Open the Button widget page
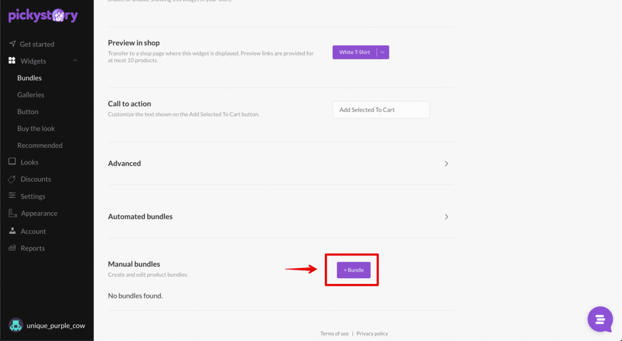Screen dimensions: 622x341 click(28, 112)
